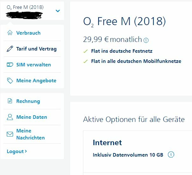The width and height of the screenshot is (192, 175).
Task: Click the SIM card icon
Action: coord(10,65)
